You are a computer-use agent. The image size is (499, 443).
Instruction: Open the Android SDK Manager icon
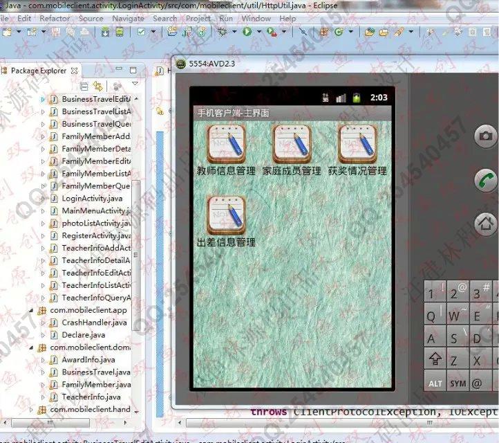tap(105, 32)
